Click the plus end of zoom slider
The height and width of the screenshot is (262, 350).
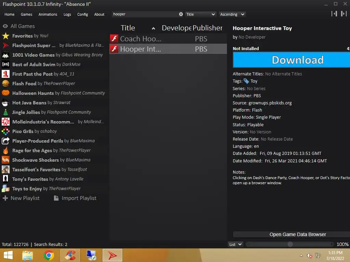tap(332, 244)
